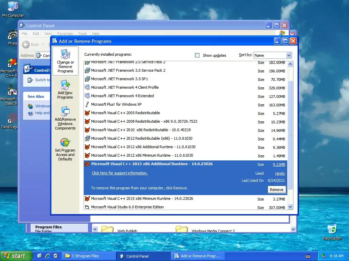Click system tray clock 8:18 AM
The width and height of the screenshot is (349, 261).
click(336, 256)
